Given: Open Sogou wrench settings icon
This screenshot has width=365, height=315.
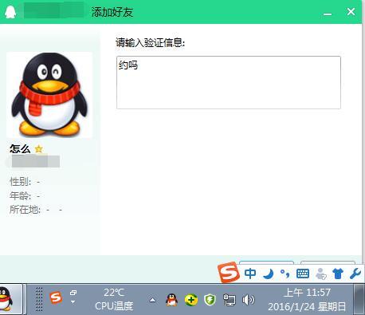Looking at the screenshot, I should point(355,274).
